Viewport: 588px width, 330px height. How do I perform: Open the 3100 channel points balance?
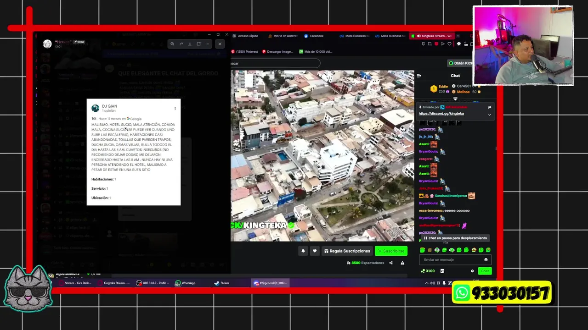pyautogui.click(x=428, y=271)
